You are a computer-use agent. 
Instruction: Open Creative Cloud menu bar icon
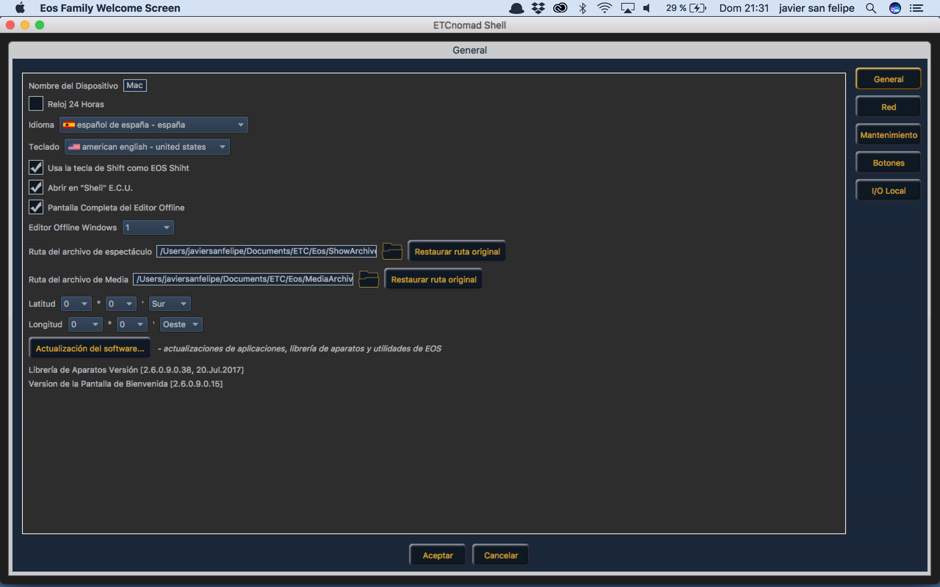(560, 8)
